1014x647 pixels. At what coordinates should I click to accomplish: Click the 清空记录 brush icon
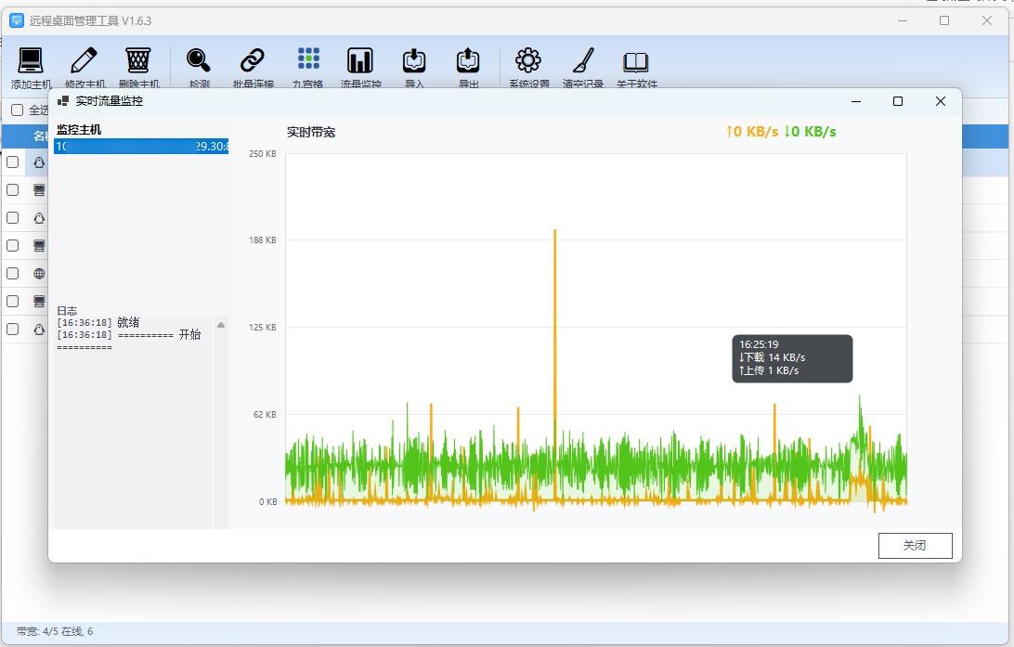coord(583,60)
